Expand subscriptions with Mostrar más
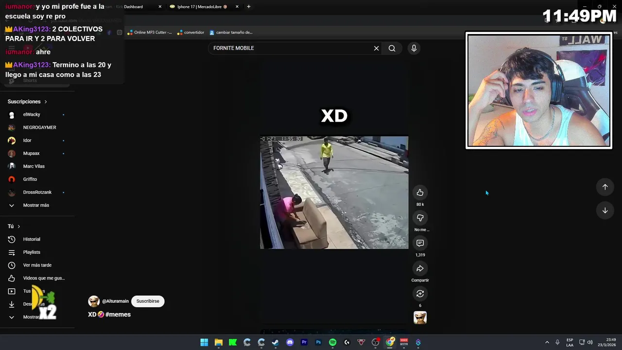The image size is (622, 350). pos(36,205)
